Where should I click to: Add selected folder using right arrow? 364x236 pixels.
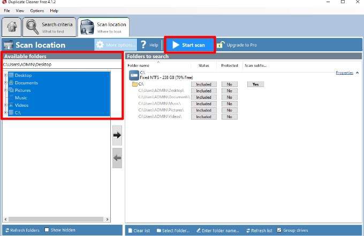[117, 135]
